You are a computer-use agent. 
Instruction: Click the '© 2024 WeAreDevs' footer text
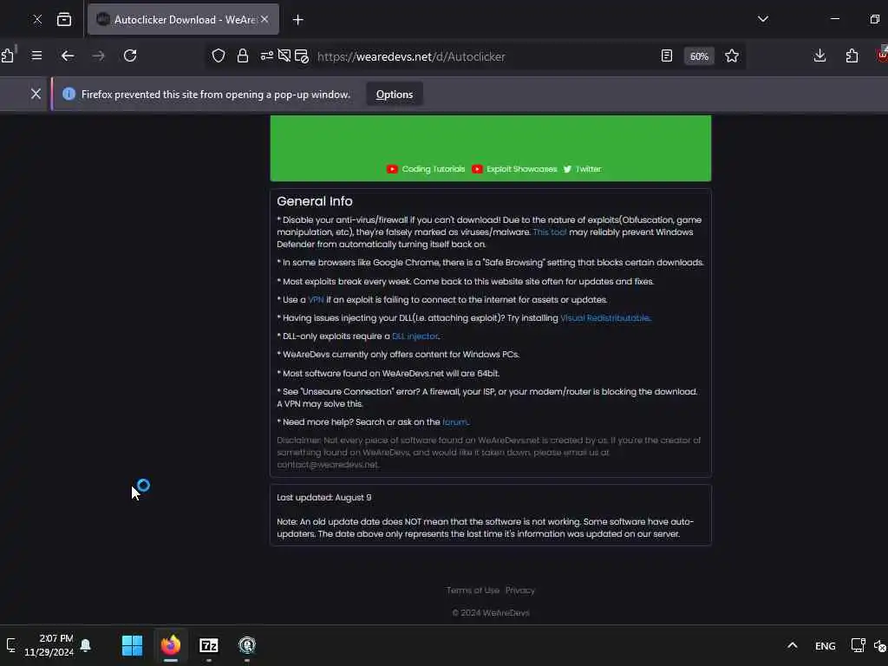[491, 613]
